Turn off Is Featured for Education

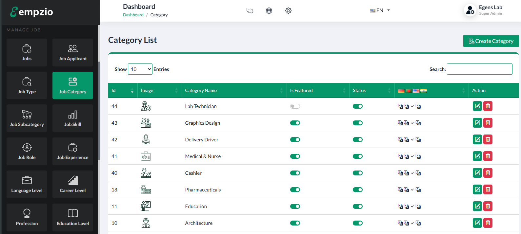295,206
